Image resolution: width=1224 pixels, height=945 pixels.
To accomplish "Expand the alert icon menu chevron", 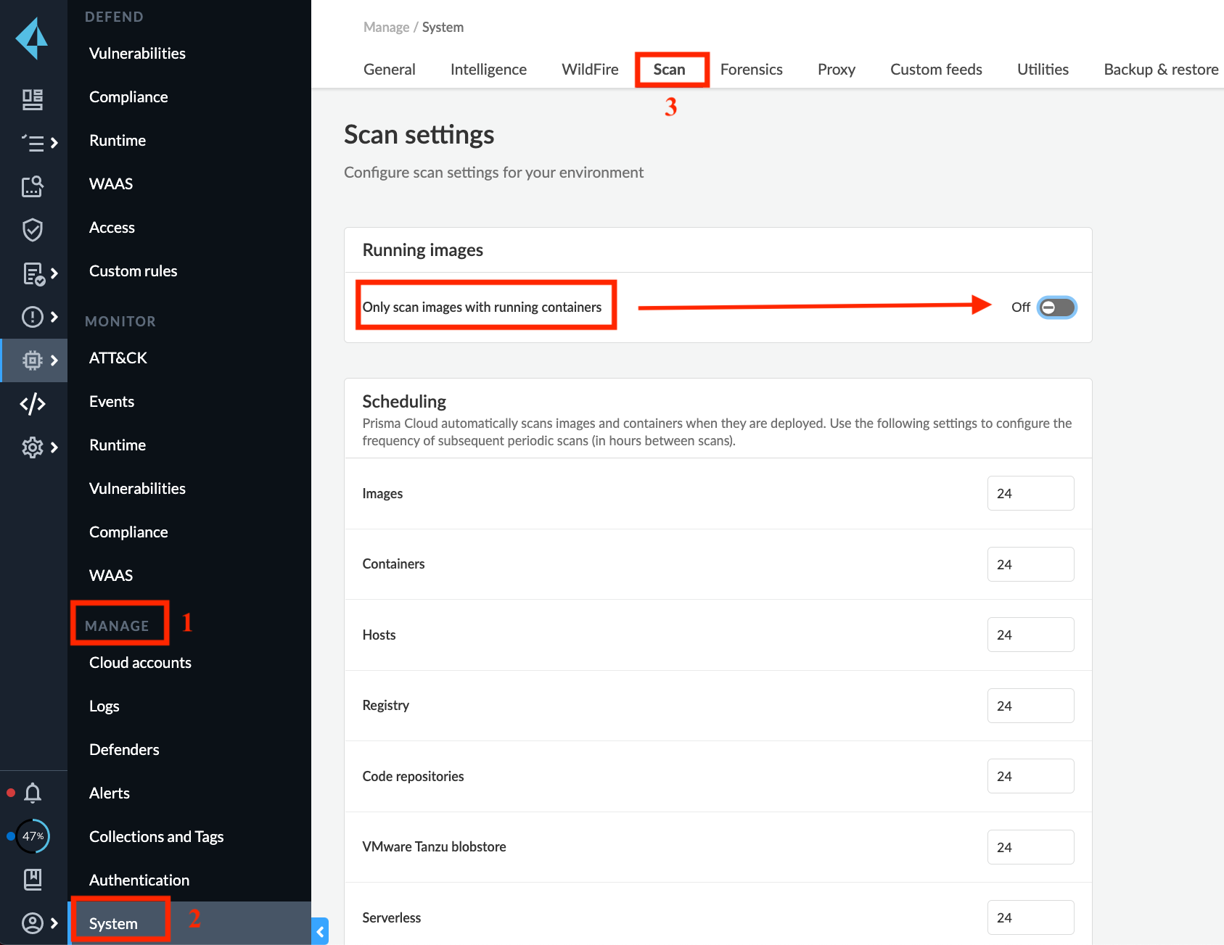I will pyautogui.click(x=54, y=317).
